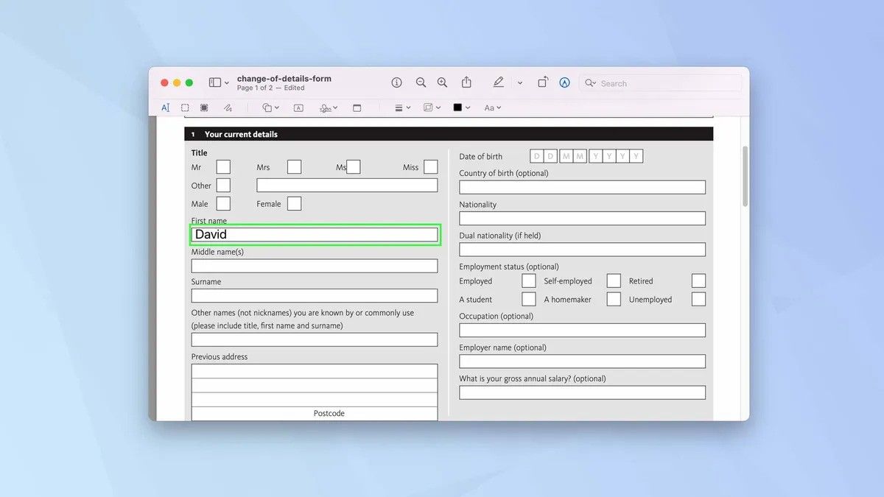Click the gross annual salary field
884x497 pixels.
[582, 392]
